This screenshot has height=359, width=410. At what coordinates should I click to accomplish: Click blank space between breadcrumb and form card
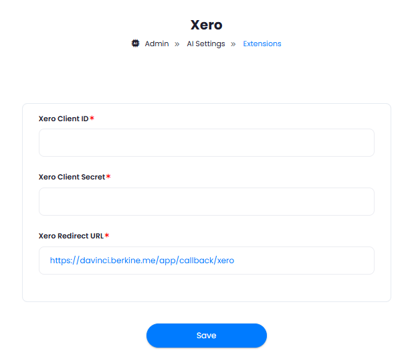point(207,76)
